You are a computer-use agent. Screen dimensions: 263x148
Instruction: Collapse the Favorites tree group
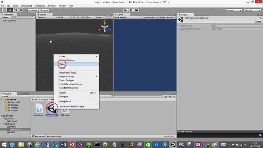[x=2, y=99]
